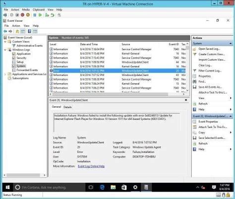Click event list vertical scroll down arrow
The image size is (235, 199).
tap(187, 90)
